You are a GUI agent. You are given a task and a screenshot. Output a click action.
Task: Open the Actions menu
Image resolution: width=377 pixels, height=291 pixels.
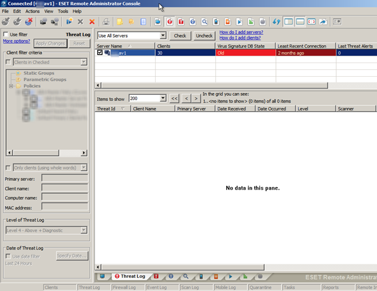pyautogui.click(x=32, y=11)
